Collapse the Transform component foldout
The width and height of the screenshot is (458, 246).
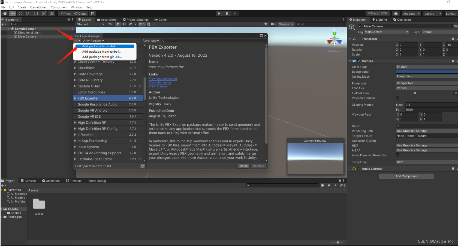350,39
